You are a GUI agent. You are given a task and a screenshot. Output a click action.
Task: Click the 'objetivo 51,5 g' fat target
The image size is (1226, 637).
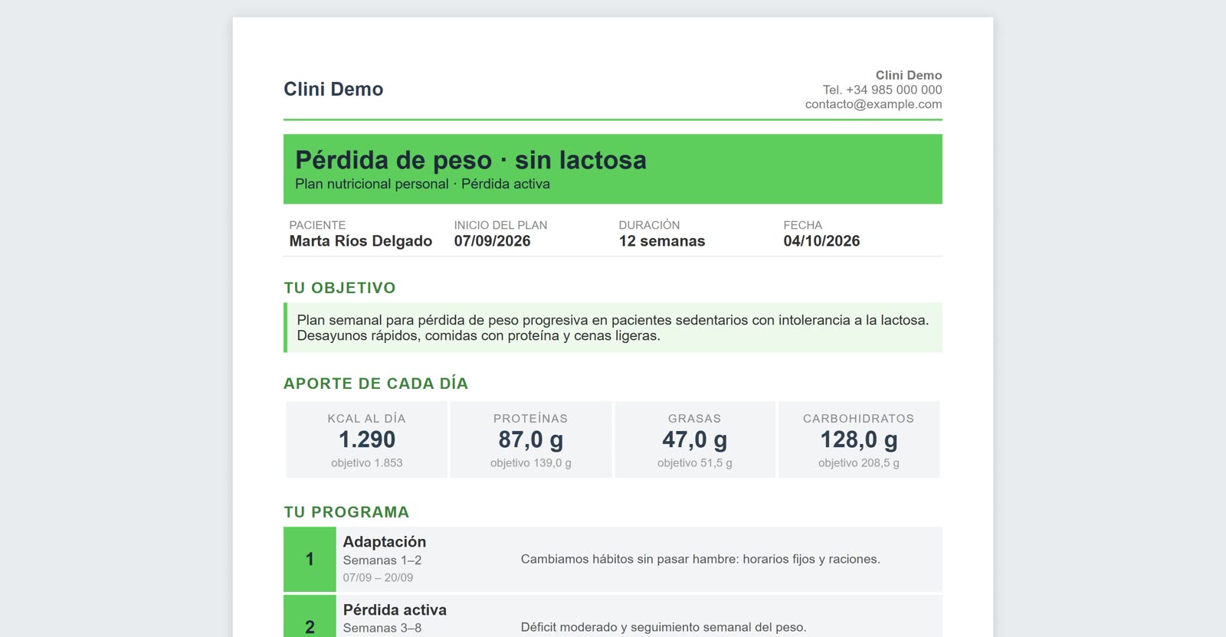(x=695, y=463)
